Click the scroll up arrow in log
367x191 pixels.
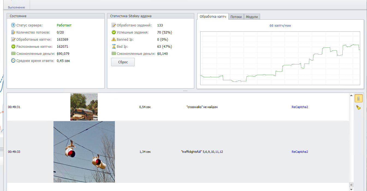351,95
